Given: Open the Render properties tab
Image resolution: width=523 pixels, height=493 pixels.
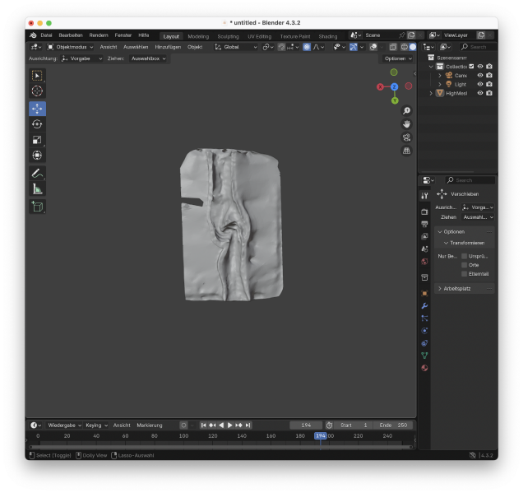Looking at the screenshot, I should pyautogui.click(x=424, y=212).
